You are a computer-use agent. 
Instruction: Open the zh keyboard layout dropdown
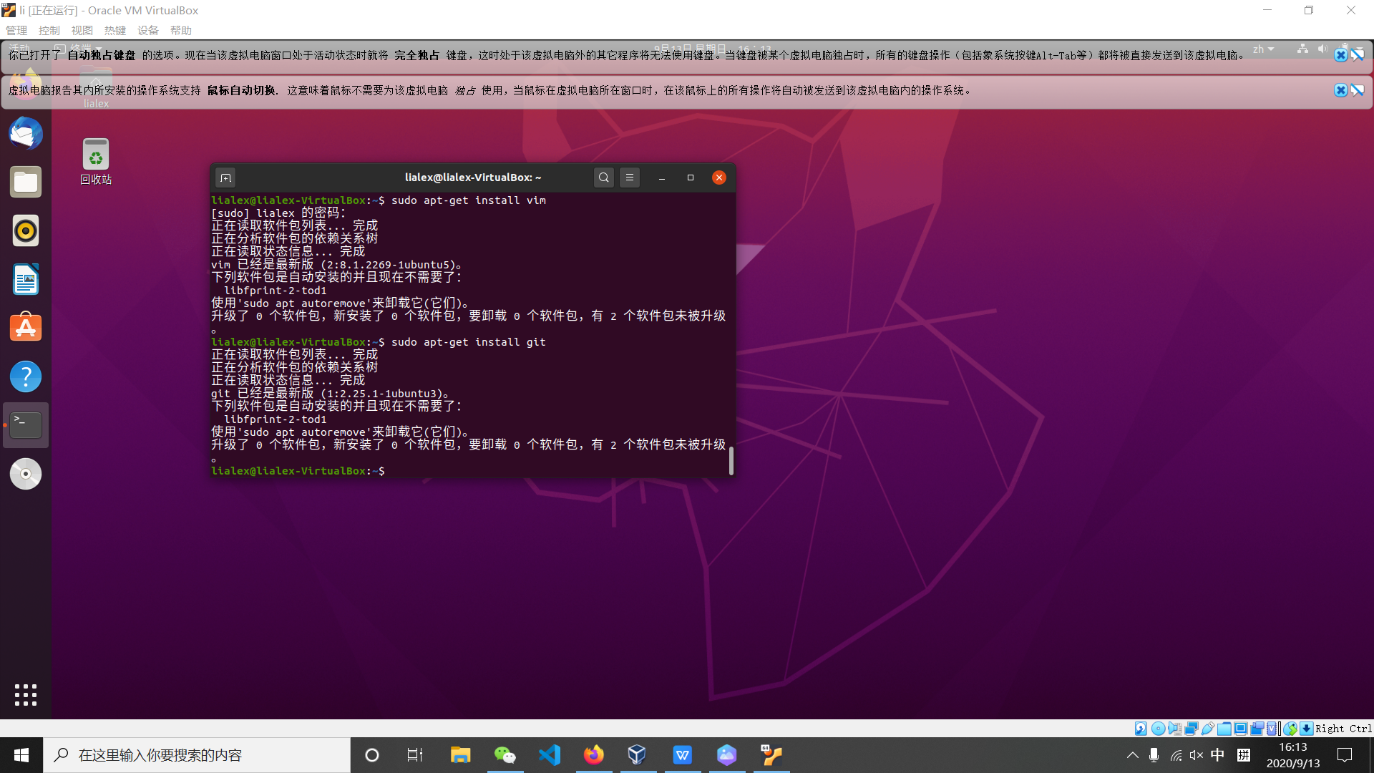point(1264,49)
